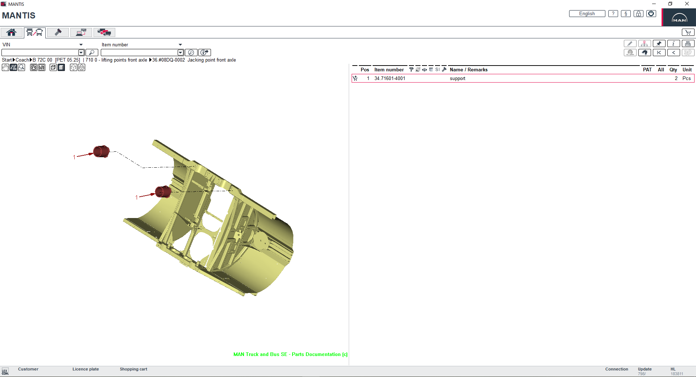The height and width of the screenshot is (377, 696).
Task: Click the info icon above the parts table
Action: (674, 43)
